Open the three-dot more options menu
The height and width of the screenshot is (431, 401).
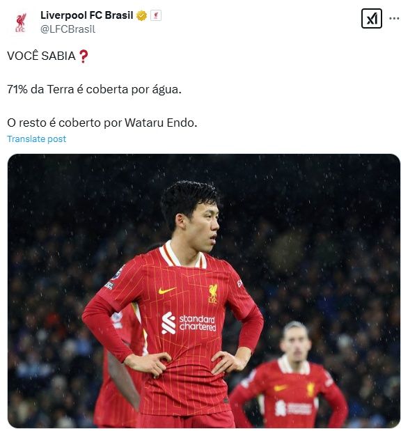(x=394, y=18)
